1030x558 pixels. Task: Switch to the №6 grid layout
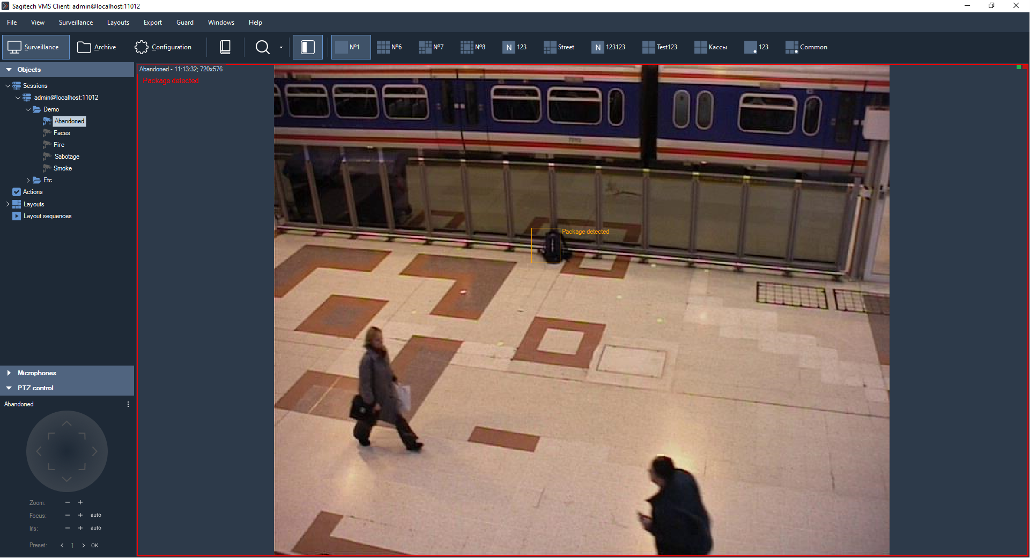389,47
